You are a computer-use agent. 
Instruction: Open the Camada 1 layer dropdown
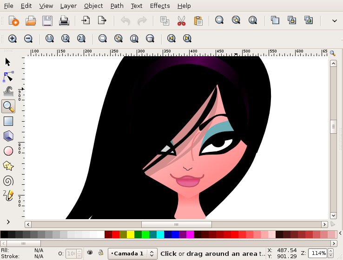point(132,253)
